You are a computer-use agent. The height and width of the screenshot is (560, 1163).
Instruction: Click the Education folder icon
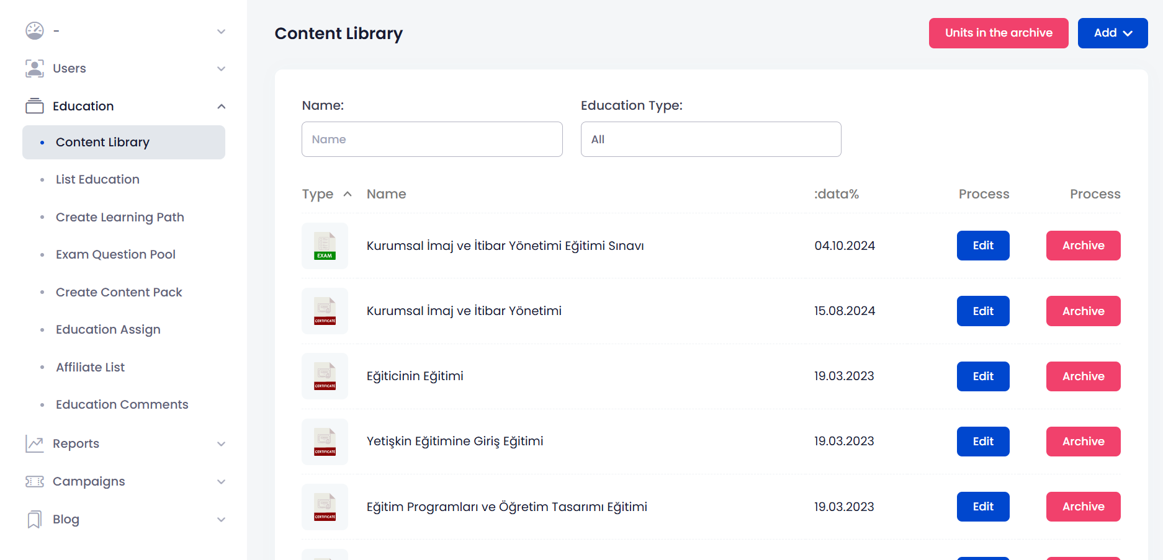click(x=35, y=106)
